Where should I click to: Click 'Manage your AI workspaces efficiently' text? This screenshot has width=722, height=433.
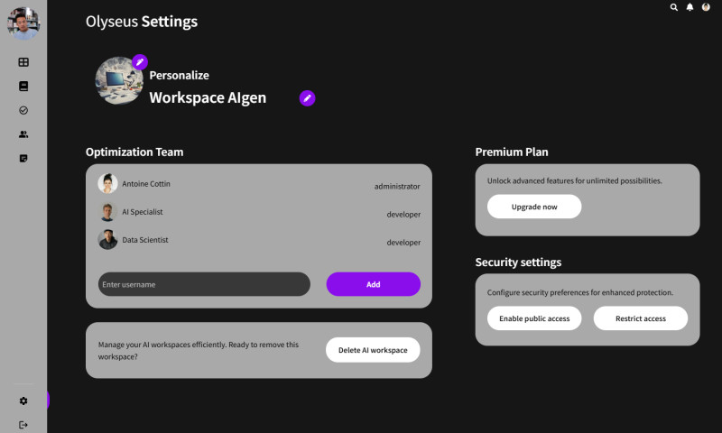pyautogui.click(x=199, y=351)
